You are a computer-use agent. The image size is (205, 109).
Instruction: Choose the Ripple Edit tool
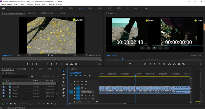pyautogui.click(x=64, y=78)
